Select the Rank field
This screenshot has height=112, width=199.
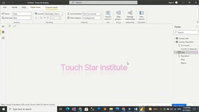183,59
